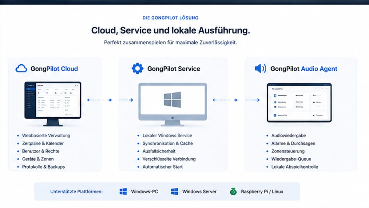Open the Audio Agent tablet screenshot

(299, 103)
